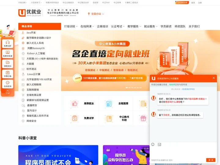Click the 数字媒体全链路UI设计 pen icon
The height and width of the screenshot is (165, 220).
click(23, 38)
